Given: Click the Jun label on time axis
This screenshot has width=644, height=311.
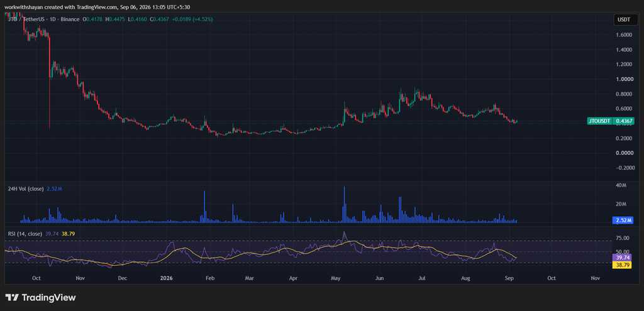Looking at the screenshot, I should 379,278.
